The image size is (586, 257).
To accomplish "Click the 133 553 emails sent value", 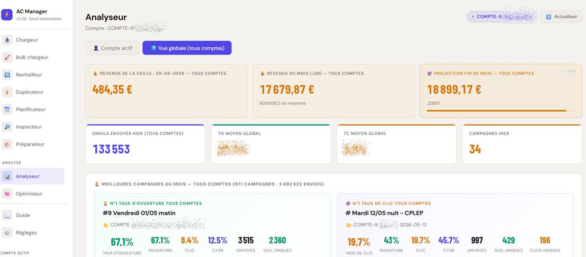I will [x=111, y=149].
